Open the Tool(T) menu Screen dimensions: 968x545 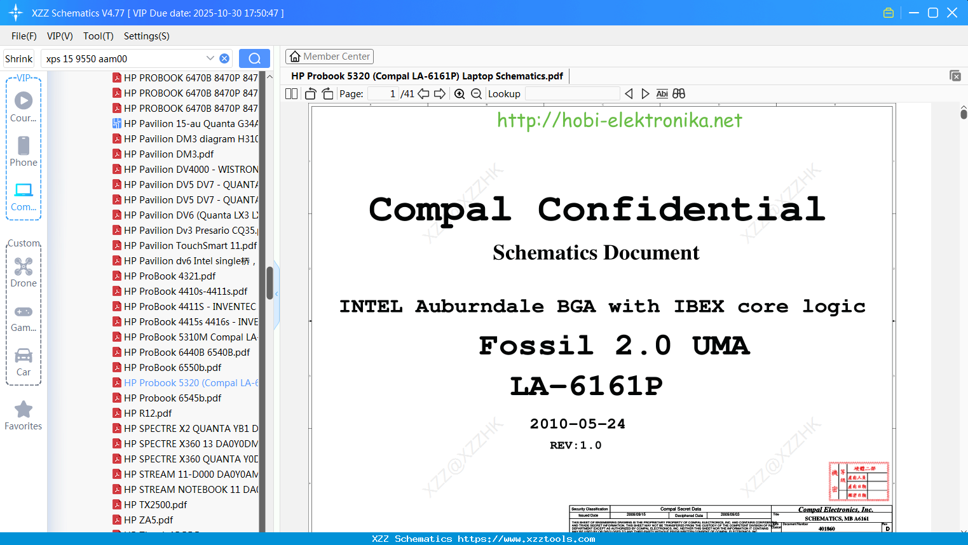point(99,36)
